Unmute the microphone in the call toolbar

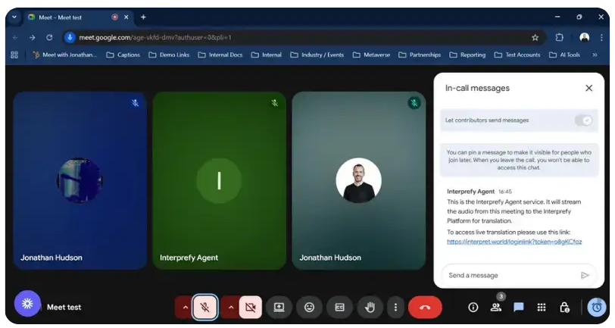pos(204,308)
